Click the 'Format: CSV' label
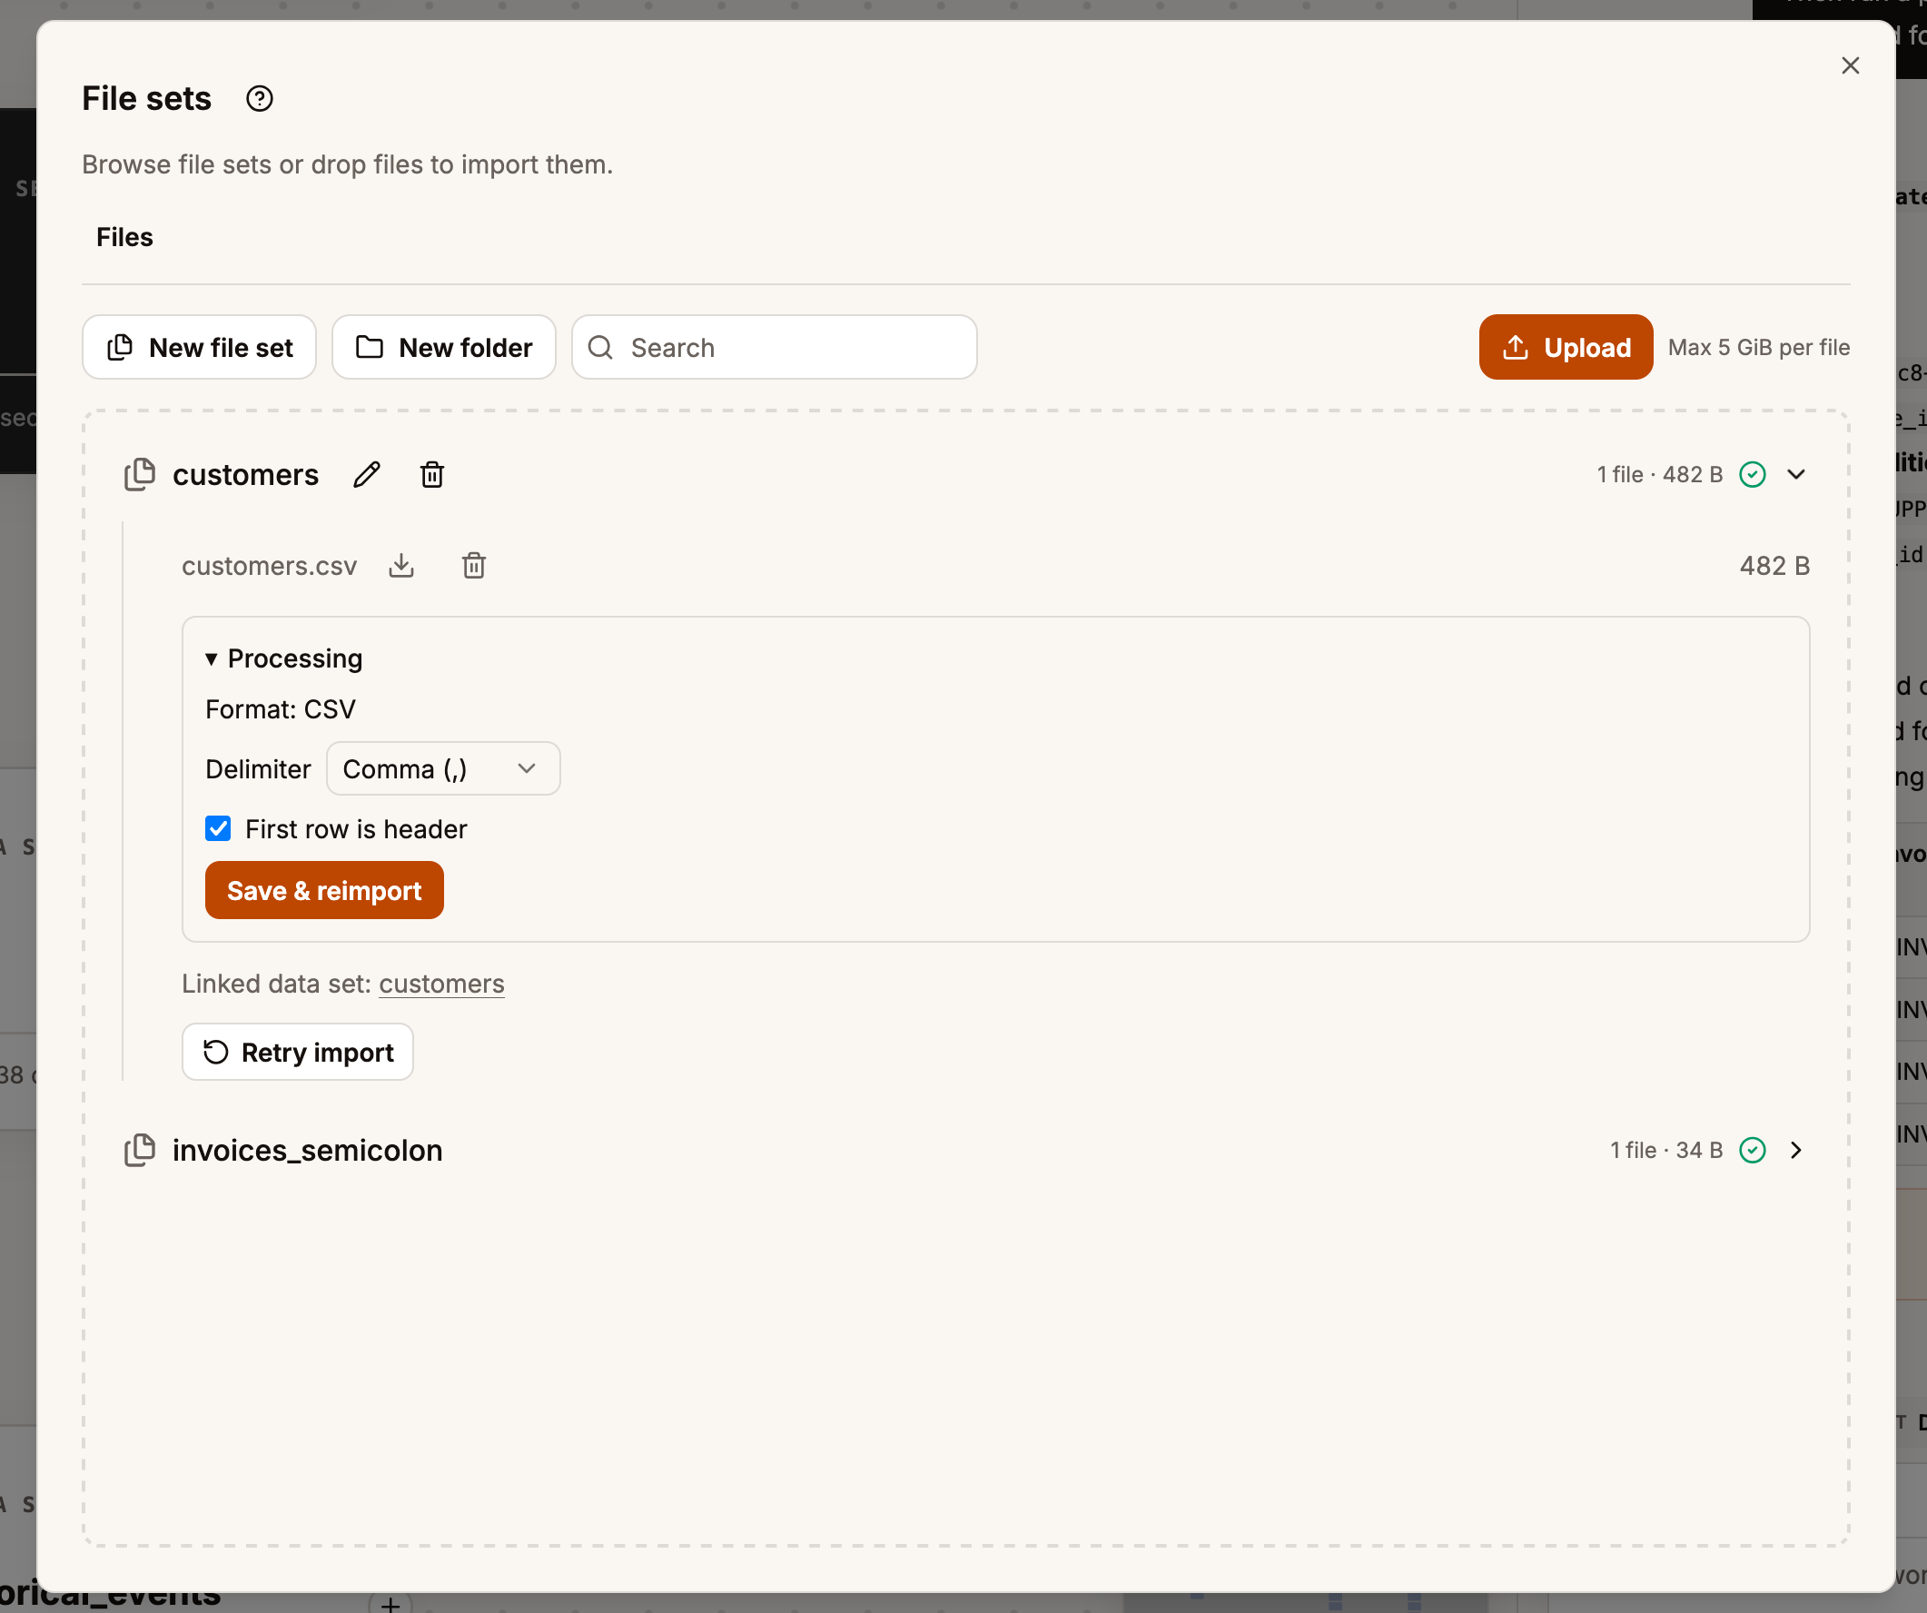This screenshot has height=1613, width=1927. click(281, 709)
